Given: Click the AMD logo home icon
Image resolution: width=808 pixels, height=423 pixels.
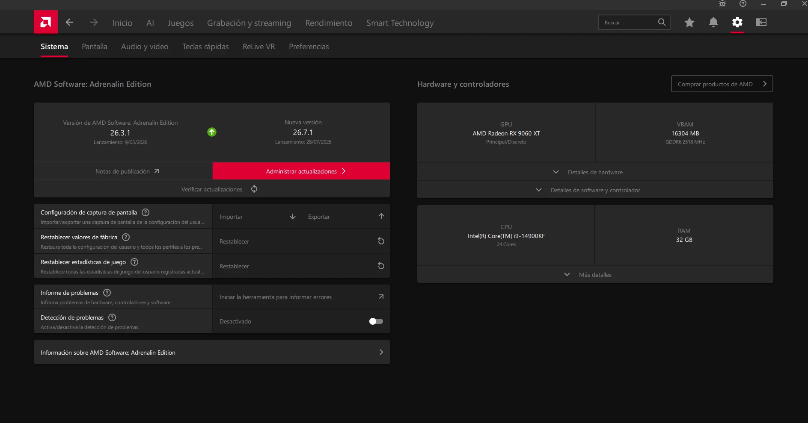Looking at the screenshot, I should point(46,22).
